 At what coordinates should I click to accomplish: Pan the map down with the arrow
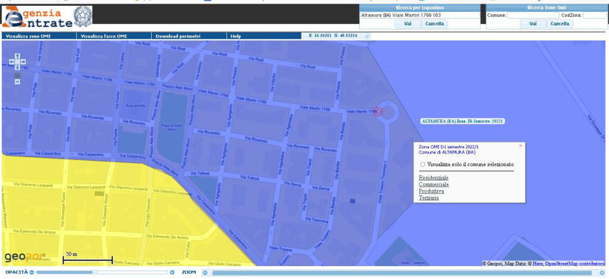point(17,68)
